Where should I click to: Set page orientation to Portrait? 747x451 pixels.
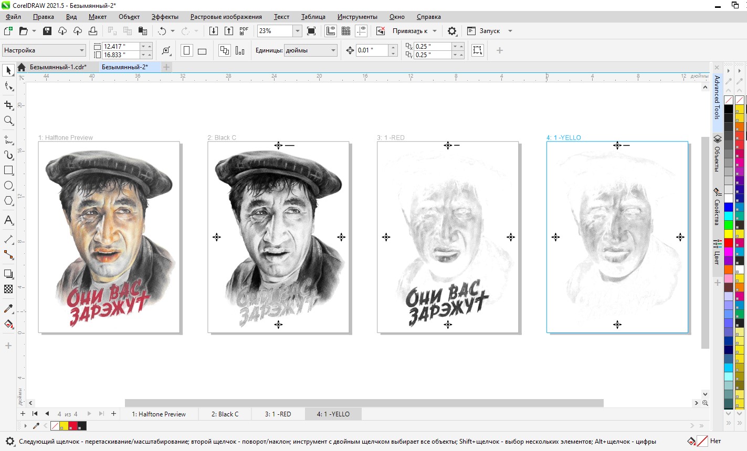186,50
